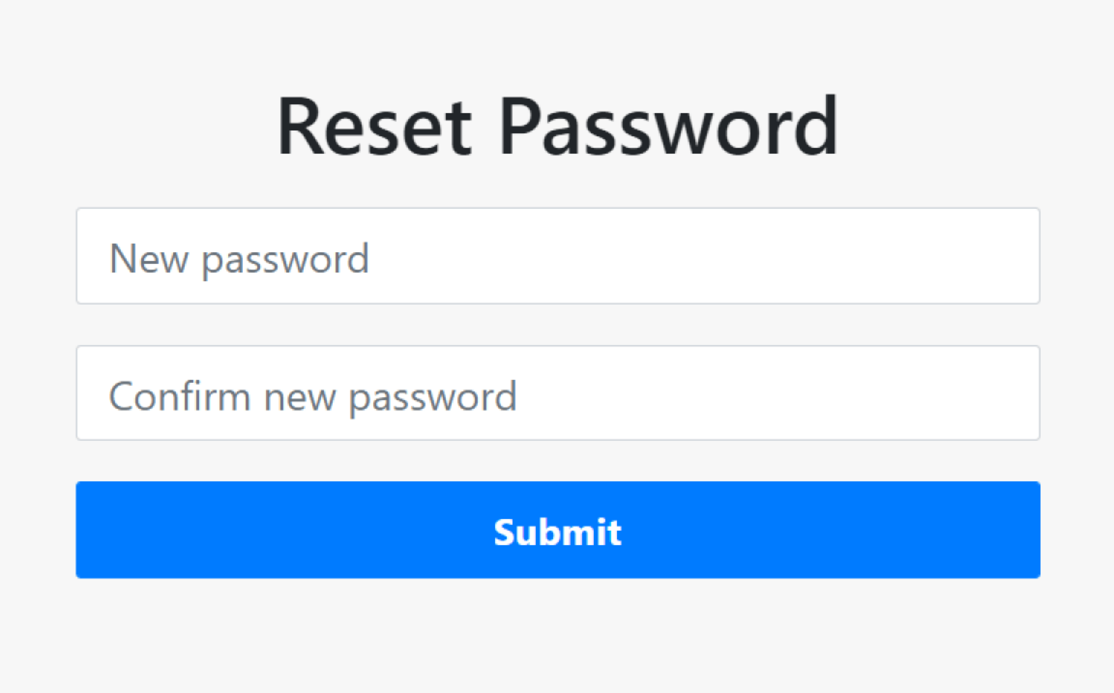Screen dimensions: 1114x693
Task: Submit the reset password form
Action: point(557,530)
